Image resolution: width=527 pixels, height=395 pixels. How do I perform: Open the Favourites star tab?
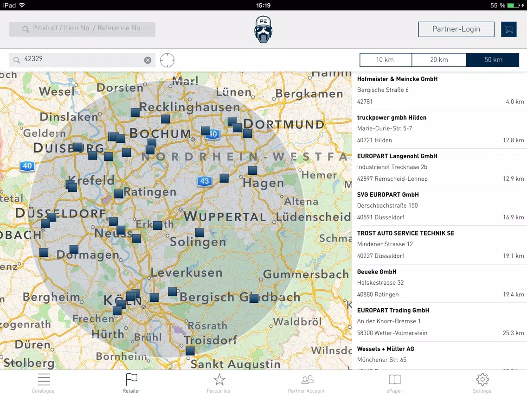[x=219, y=383]
